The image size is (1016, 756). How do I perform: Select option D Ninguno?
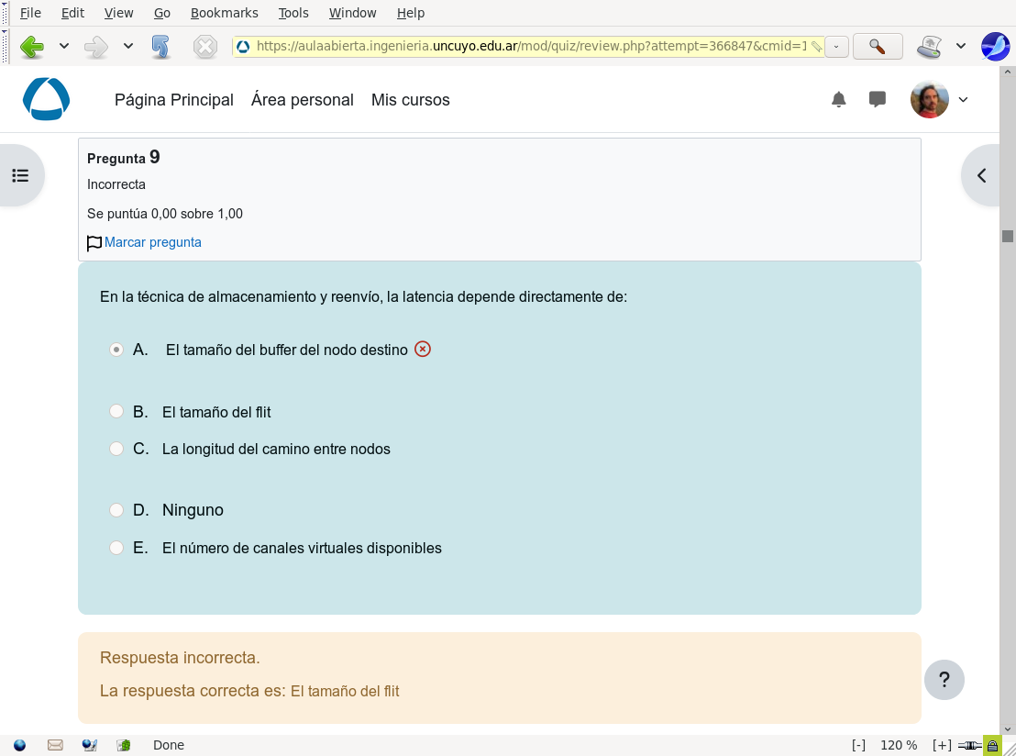pyautogui.click(x=116, y=510)
